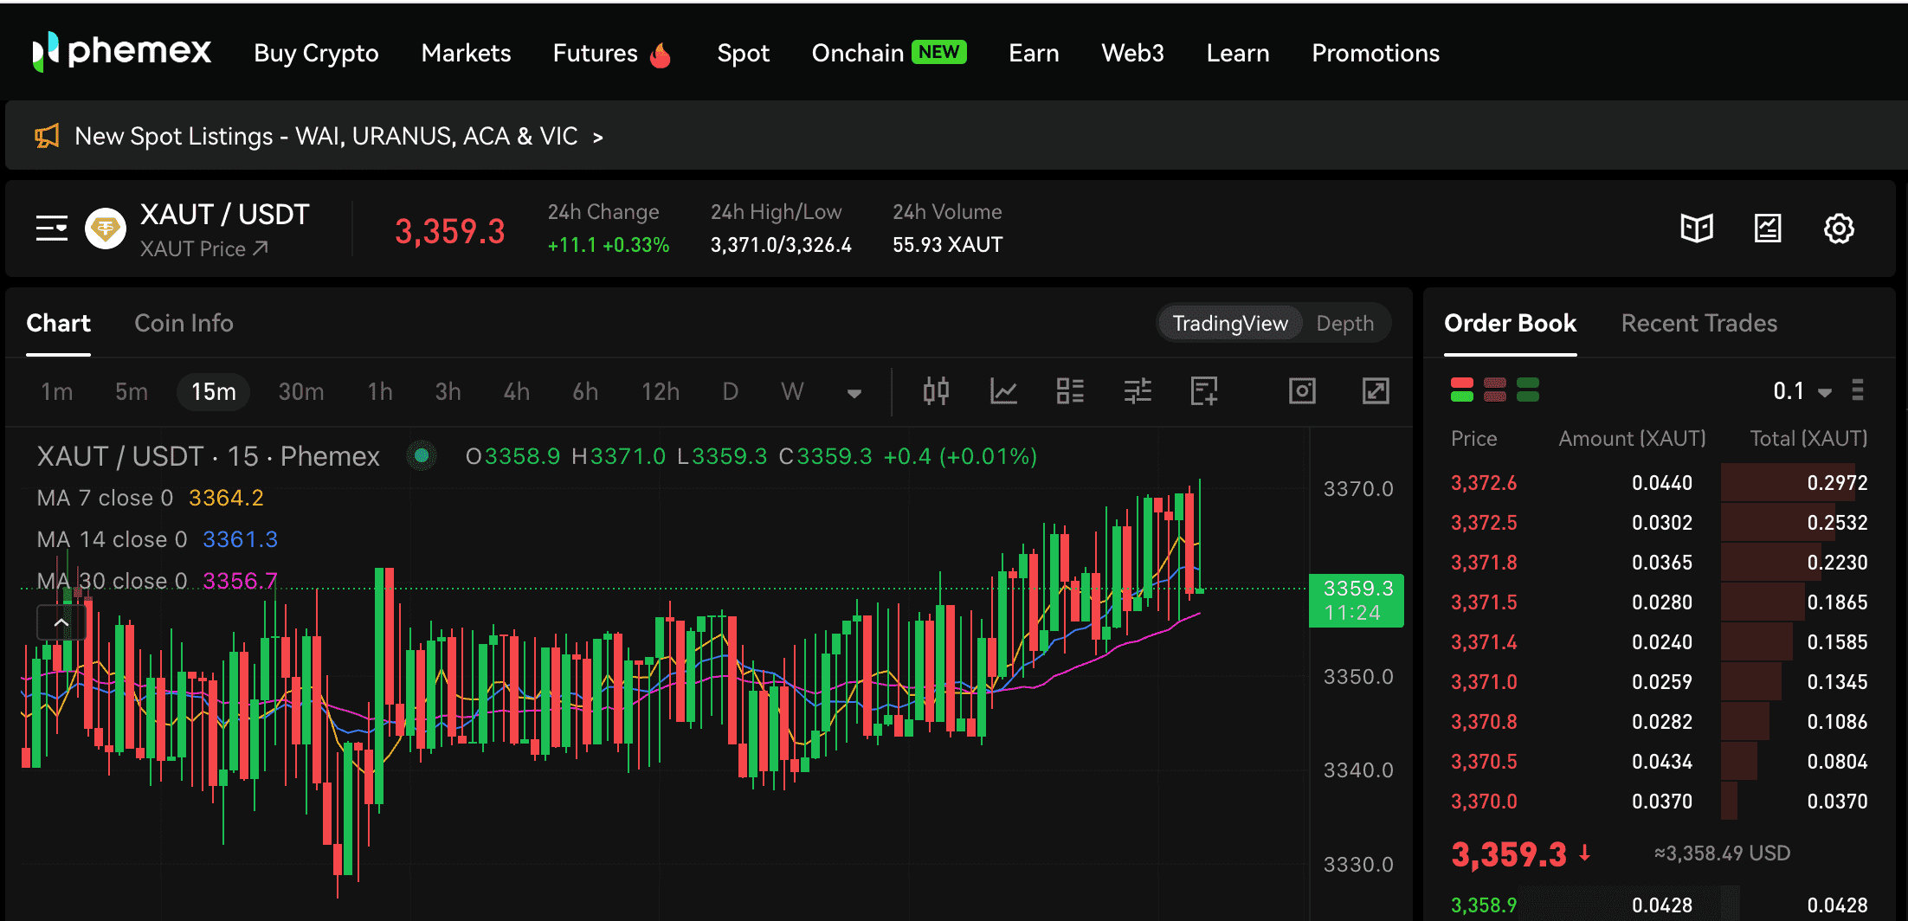Open the chart layout icon in header
1908x921 pixels.
[1768, 229]
